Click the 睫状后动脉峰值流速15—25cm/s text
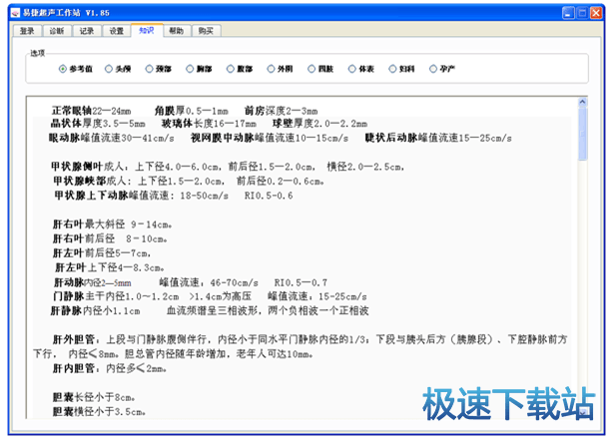The image size is (616, 441). 438,138
